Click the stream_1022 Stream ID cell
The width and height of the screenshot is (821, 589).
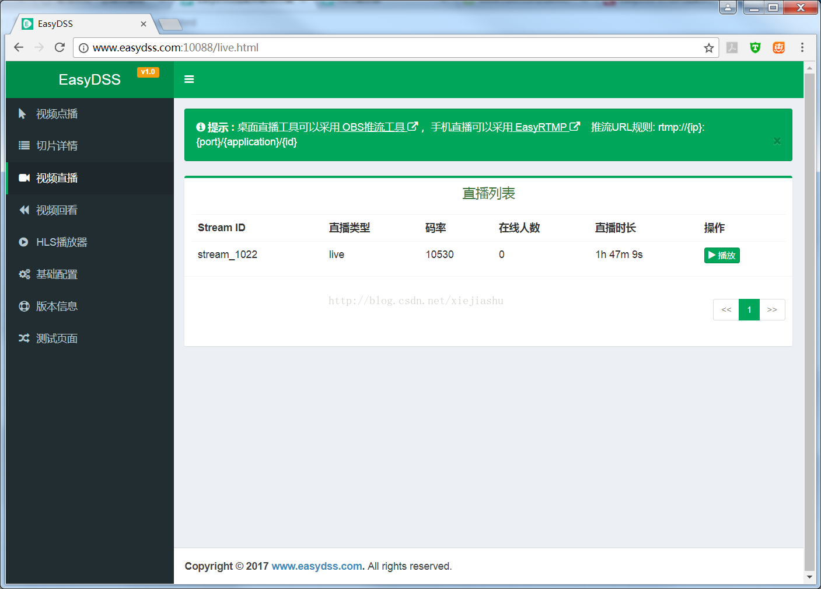pyautogui.click(x=228, y=255)
